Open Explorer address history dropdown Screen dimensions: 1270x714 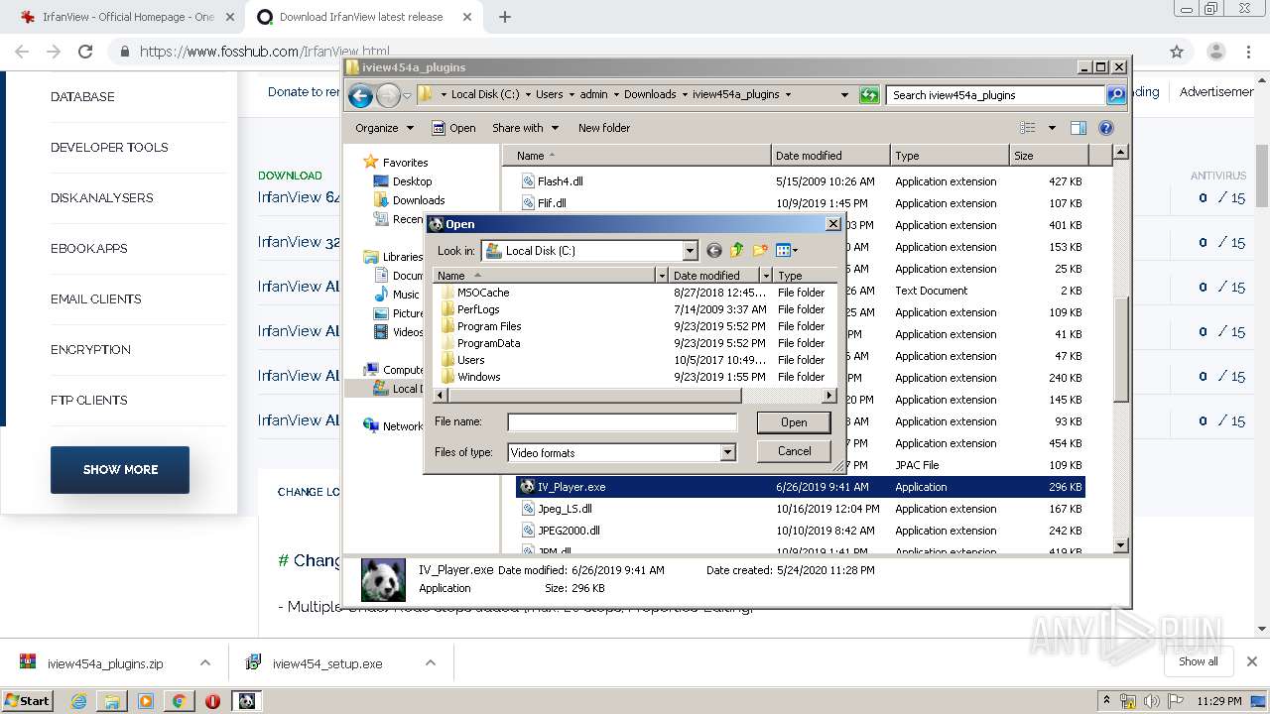click(x=844, y=95)
